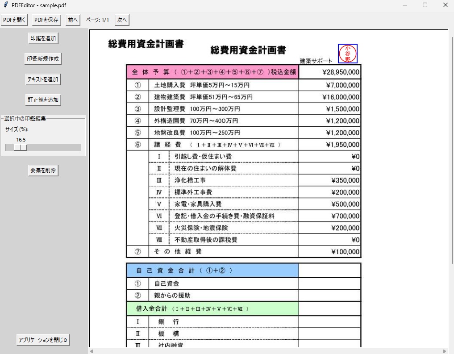Click the horizontal scrollbar right arrow
The width and height of the screenshot is (454, 354).
445,351
